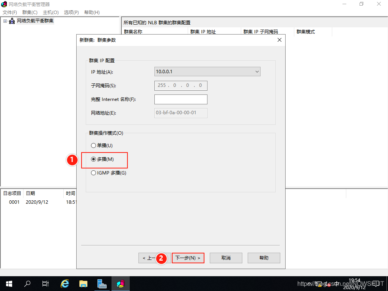Open File Explorer from the taskbar

83,283
